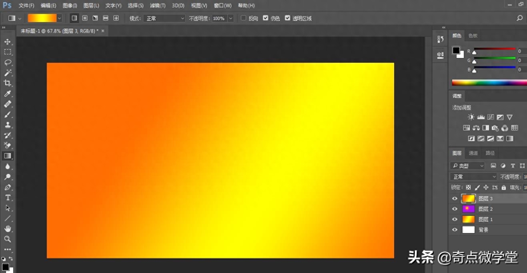Select the Crop tool
This screenshot has width=527, height=273.
pyautogui.click(x=8, y=83)
